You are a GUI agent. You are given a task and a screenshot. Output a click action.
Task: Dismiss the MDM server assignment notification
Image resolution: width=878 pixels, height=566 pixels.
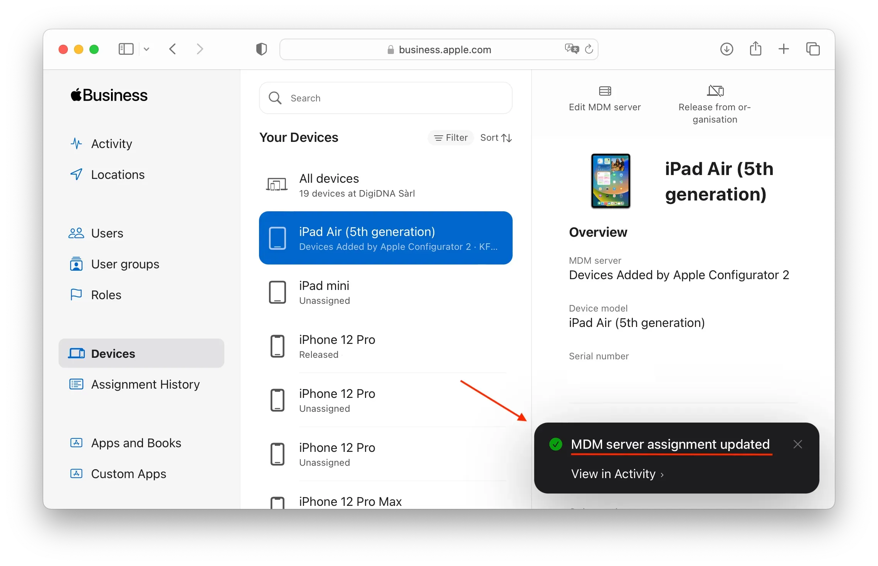click(x=797, y=445)
